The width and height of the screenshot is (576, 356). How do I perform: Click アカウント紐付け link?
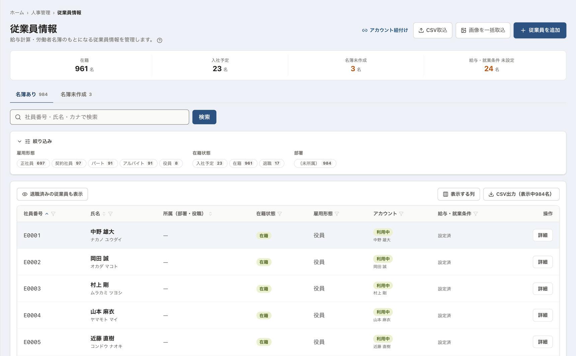[x=385, y=30]
